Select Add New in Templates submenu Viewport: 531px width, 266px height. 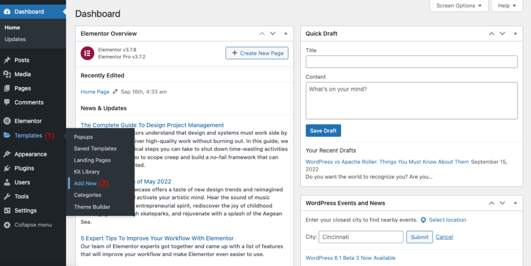(x=85, y=183)
